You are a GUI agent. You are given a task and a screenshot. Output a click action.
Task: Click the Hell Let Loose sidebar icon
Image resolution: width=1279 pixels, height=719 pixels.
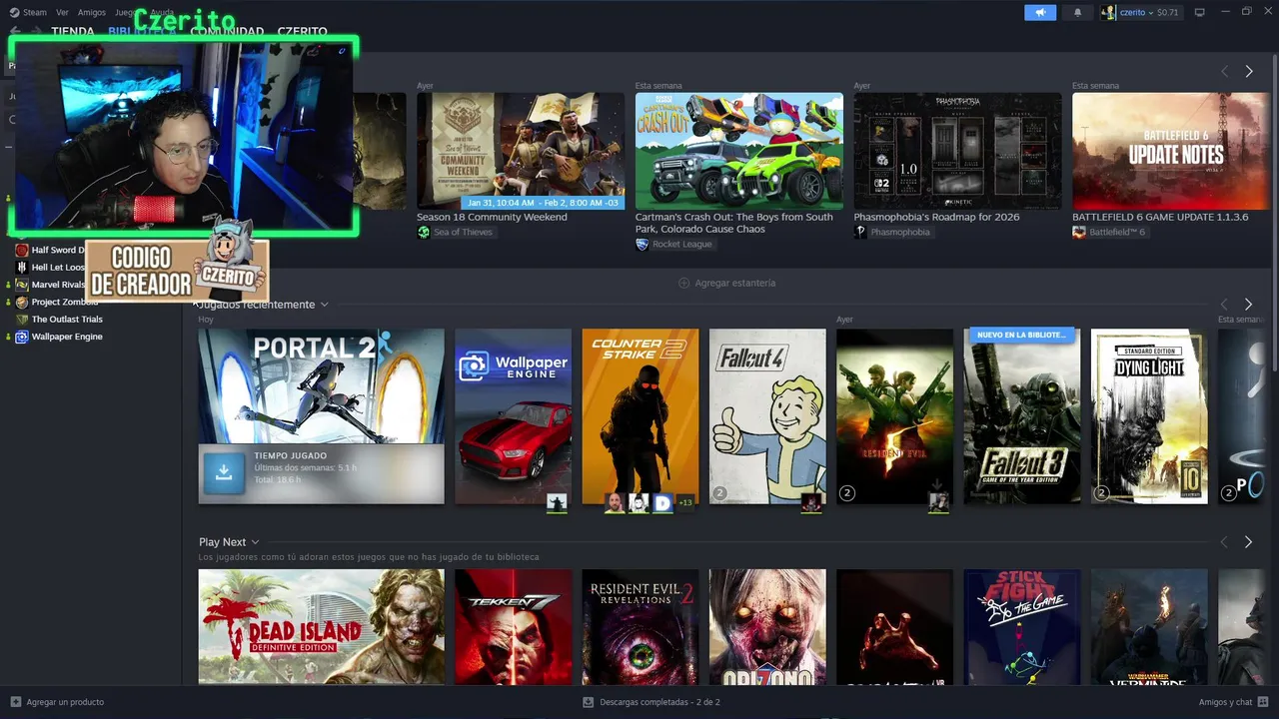21,268
